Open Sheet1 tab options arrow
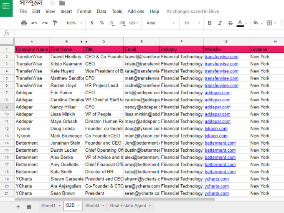This screenshot has height=213, width=284. click(x=59, y=206)
